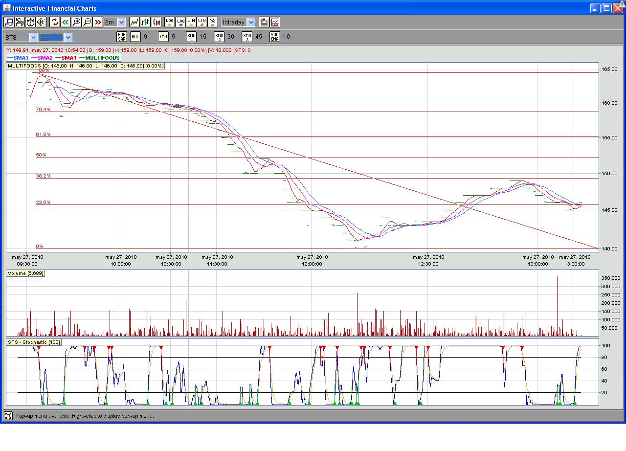Click the VOL EMA indicator button

click(x=275, y=37)
